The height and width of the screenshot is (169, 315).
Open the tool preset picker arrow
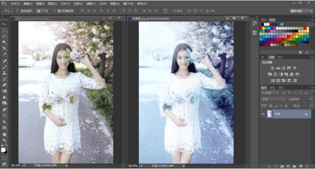(12, 11)
